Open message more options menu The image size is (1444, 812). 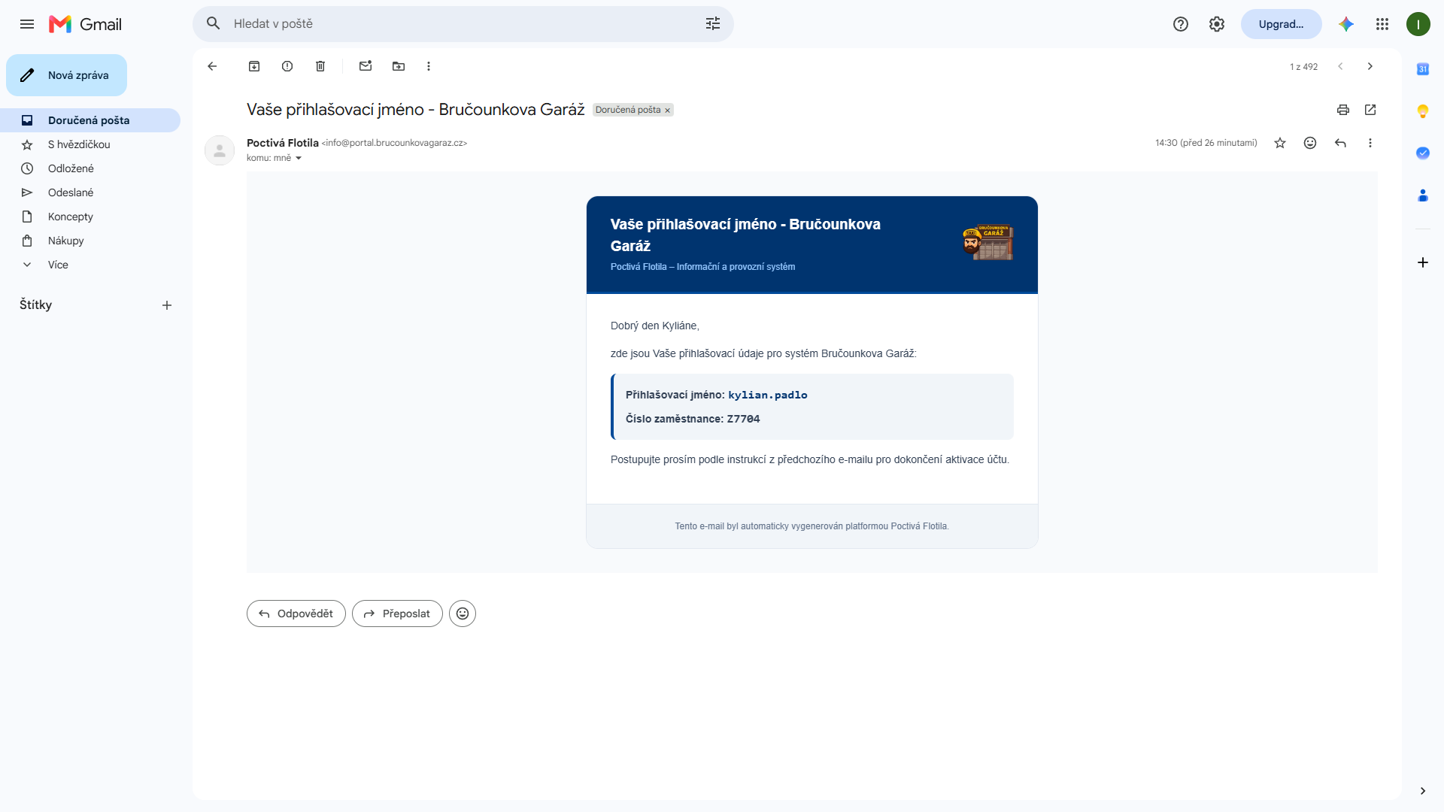(x=1370, y=143)
